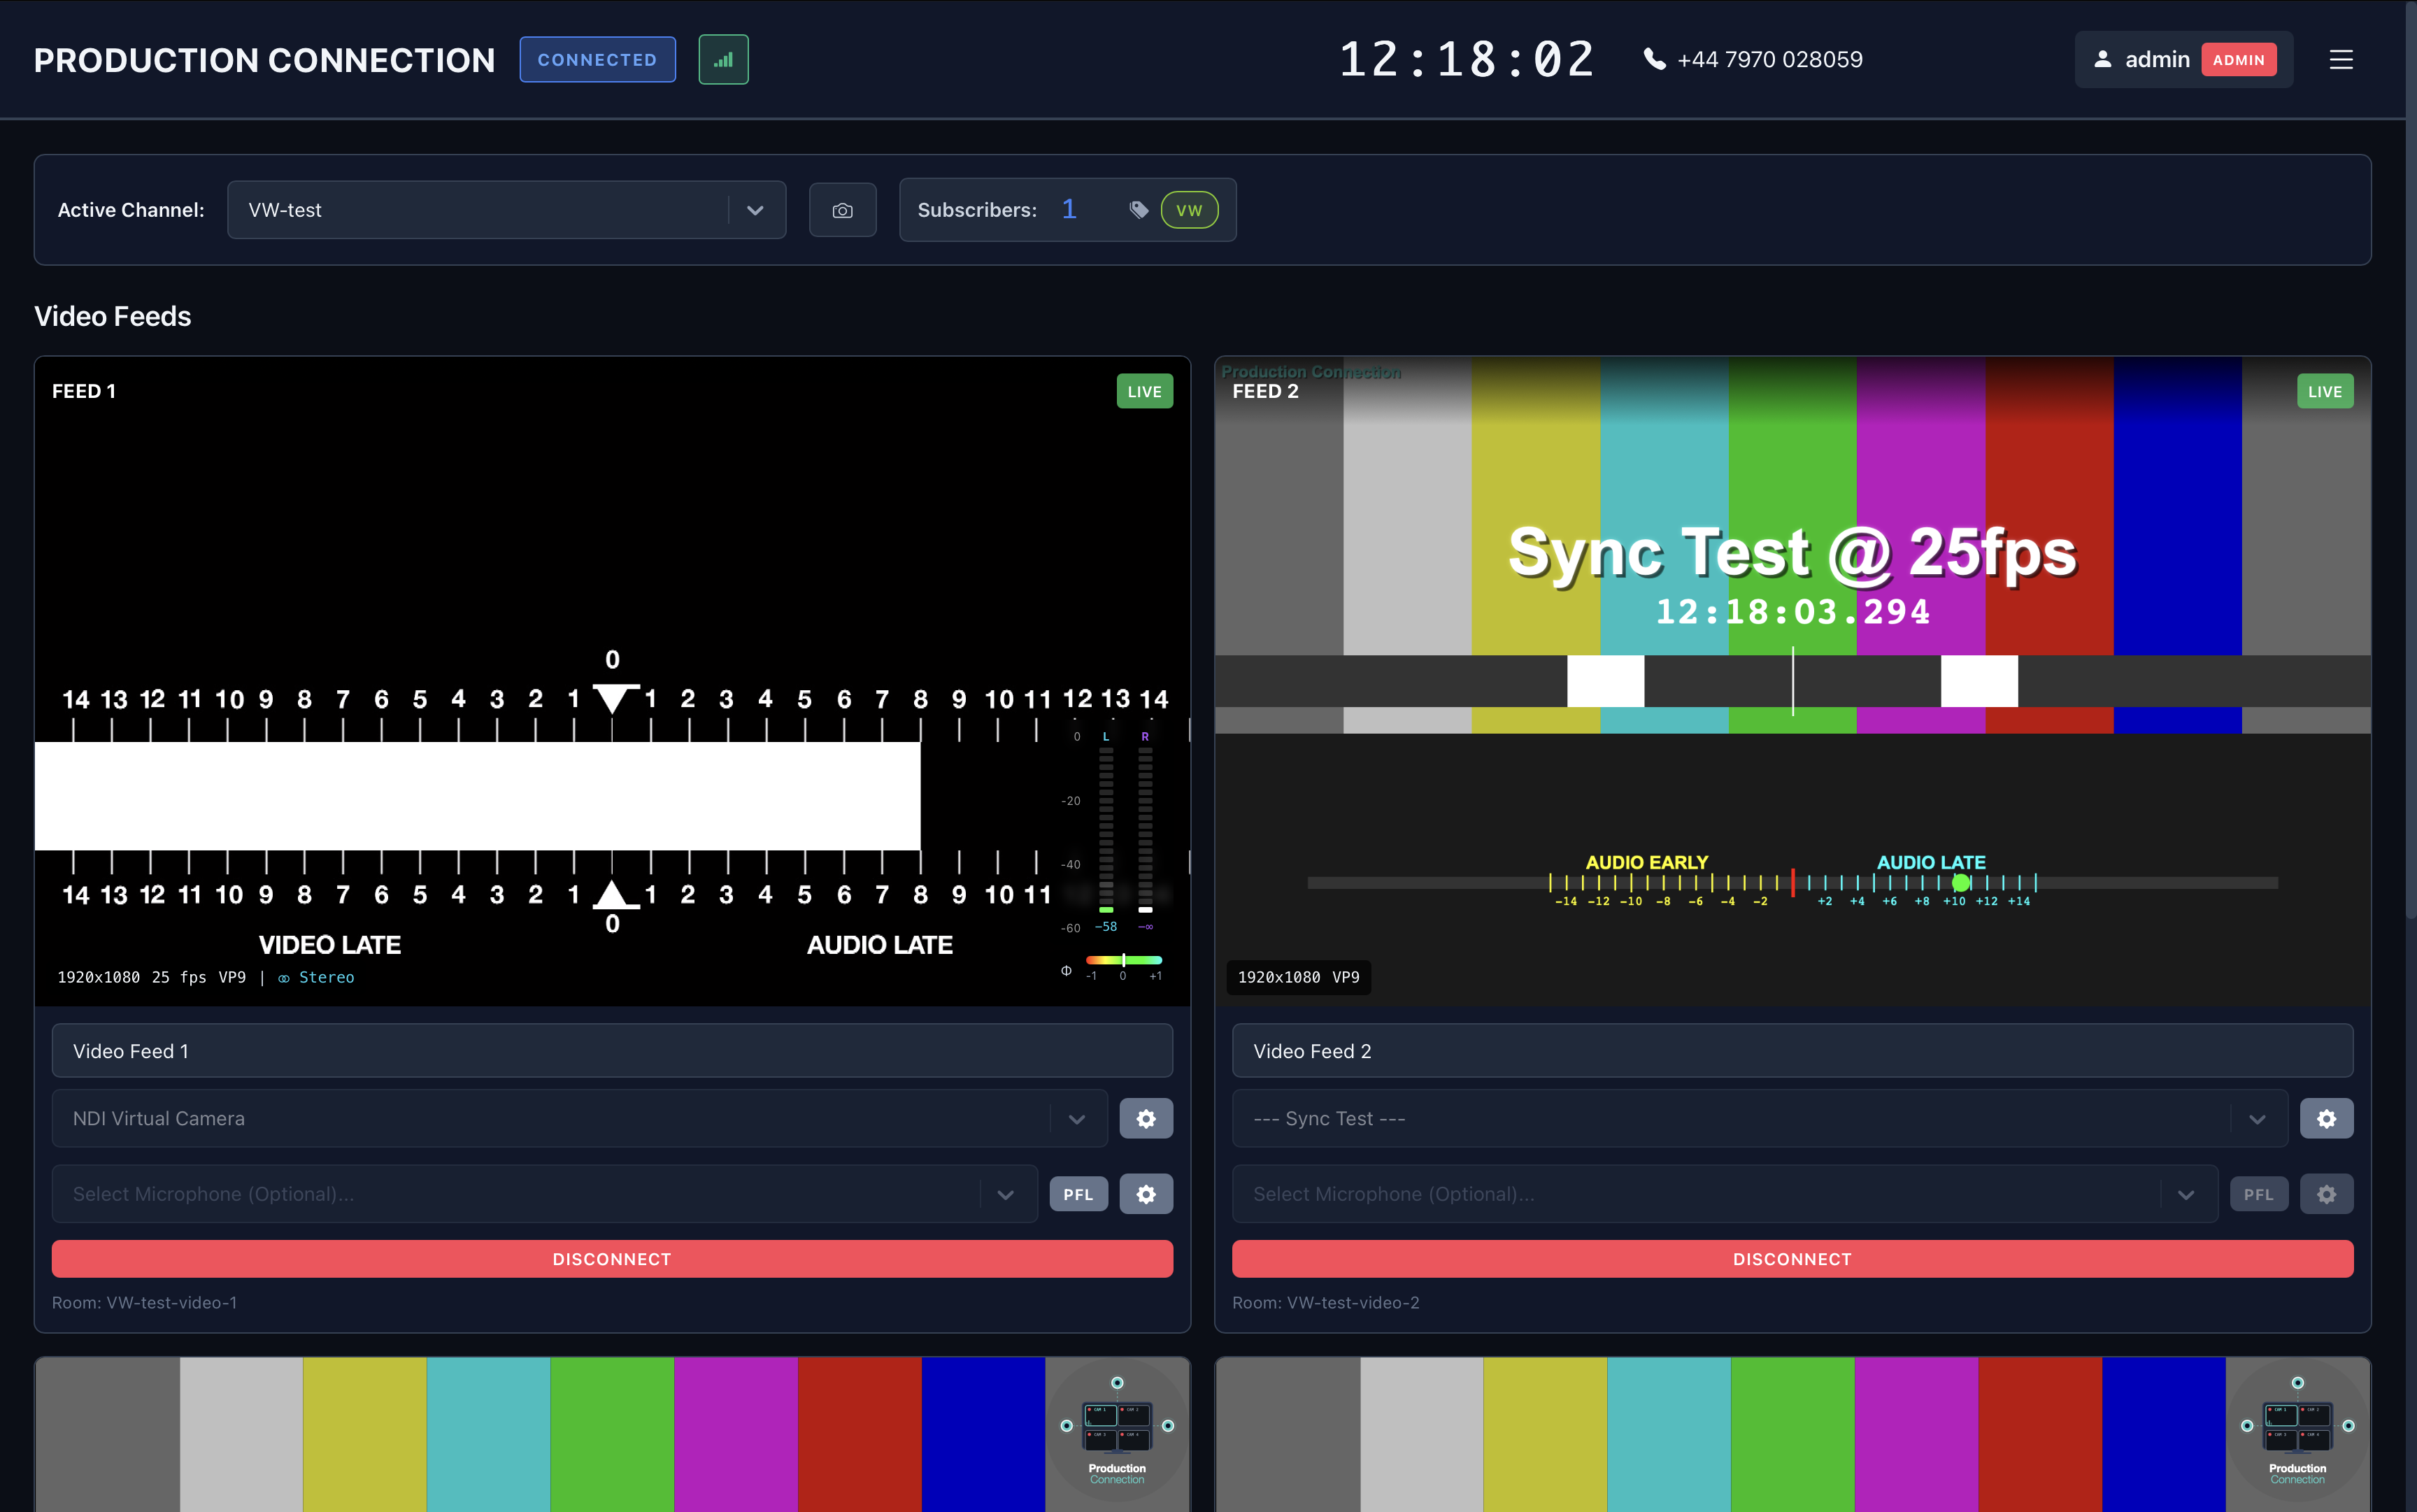Viewport: 2417px width, 1512px height.
Task: Open Feed 2 Sync Test settings gear
Action: pos(2327,1118)
